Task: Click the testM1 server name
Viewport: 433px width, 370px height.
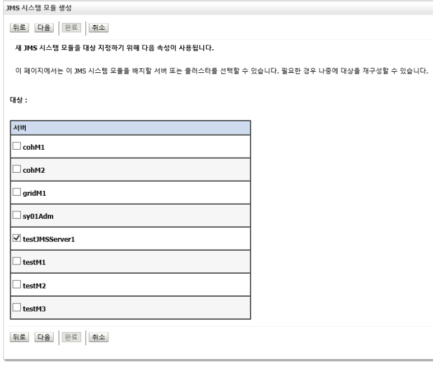Action: (34, 262)
